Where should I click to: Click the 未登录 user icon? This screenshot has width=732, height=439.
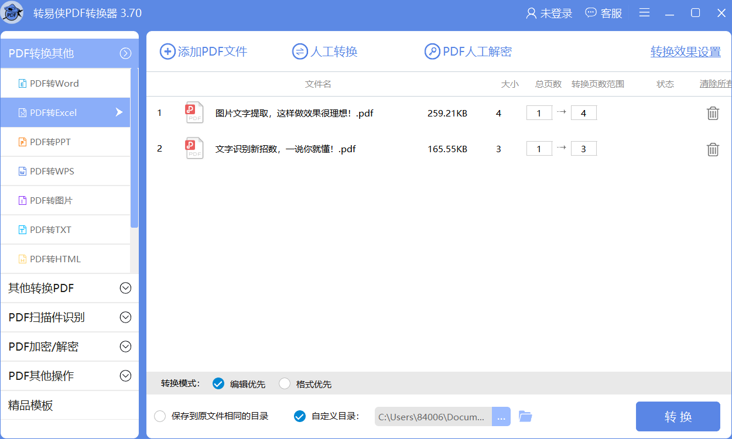tap(532, 13)
